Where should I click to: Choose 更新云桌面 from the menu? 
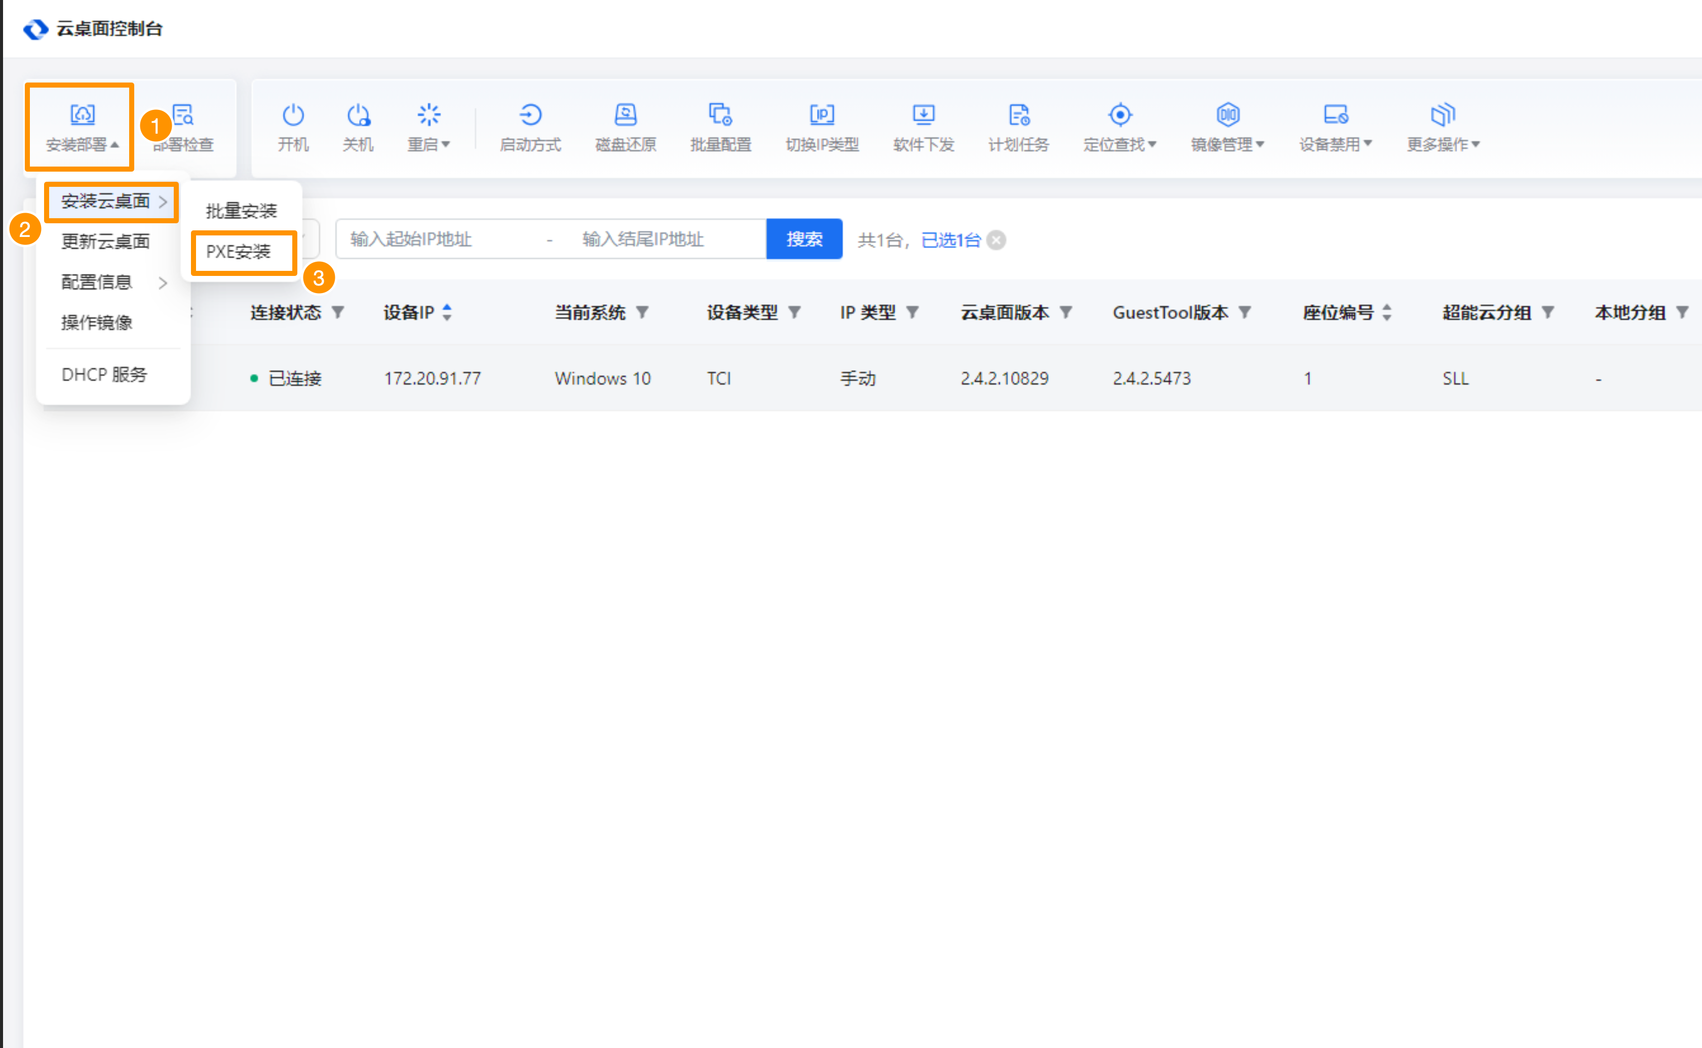tap(105, 241)
